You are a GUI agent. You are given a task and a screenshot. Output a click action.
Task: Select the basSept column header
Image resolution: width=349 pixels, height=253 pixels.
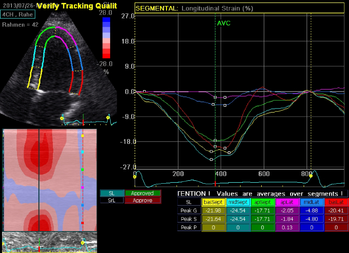(x=213, y=202)
